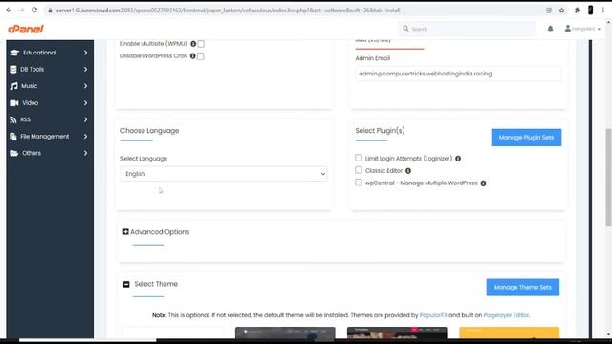The width and height of the screenshot is (612, 344).
Task: Tick Disable WordPress Cron checkbox
Action: click(200, 56)
